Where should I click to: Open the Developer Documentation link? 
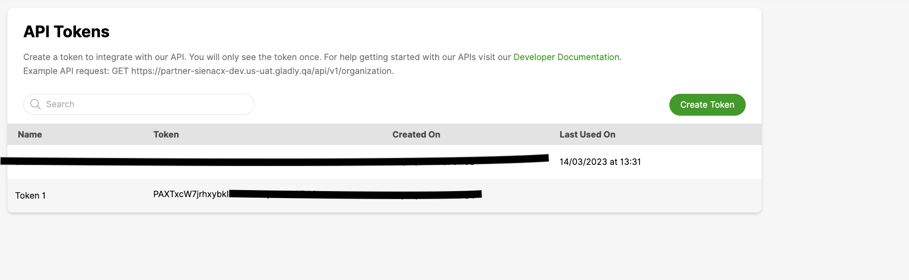[566, 57]
